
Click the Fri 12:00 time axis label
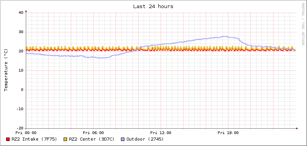pos(161,133)
